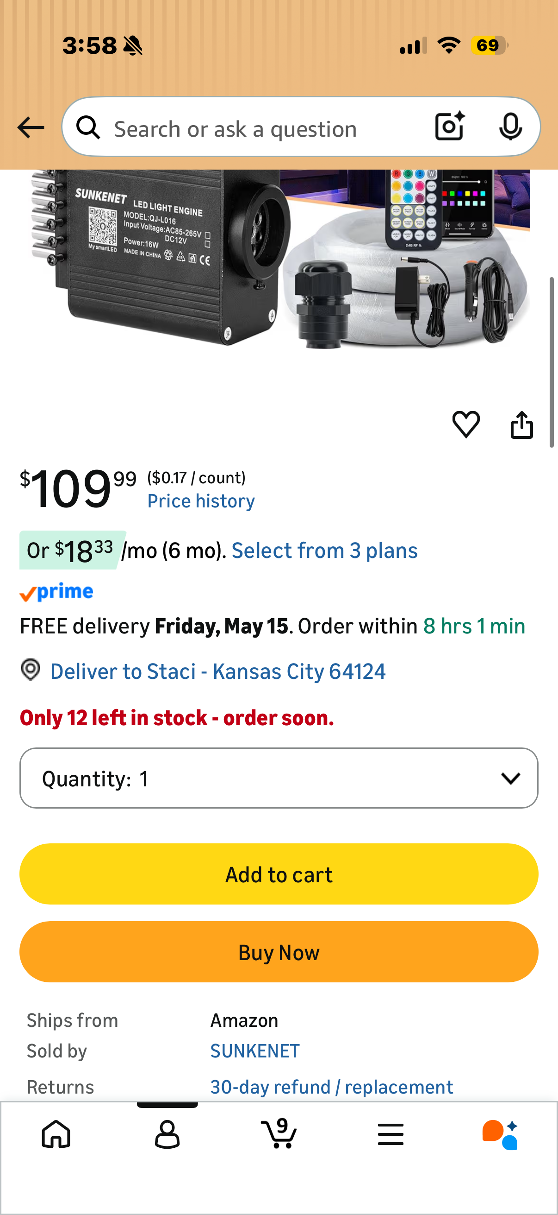The height and width of the screenshot is (1215, 558).
Task: Tap the SUNKENET product image
Action: click(x=279, y=259)
